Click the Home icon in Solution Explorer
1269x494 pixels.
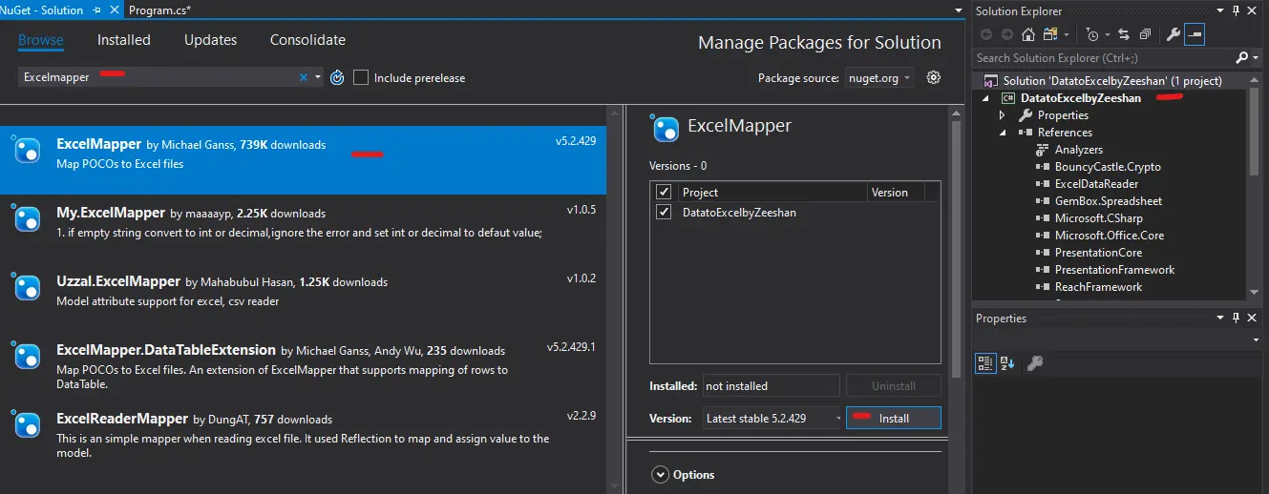click(1027, 34)
